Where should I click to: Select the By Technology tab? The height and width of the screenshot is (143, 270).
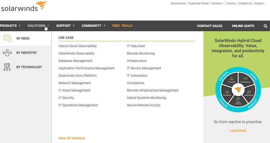[x=26, y=67]
